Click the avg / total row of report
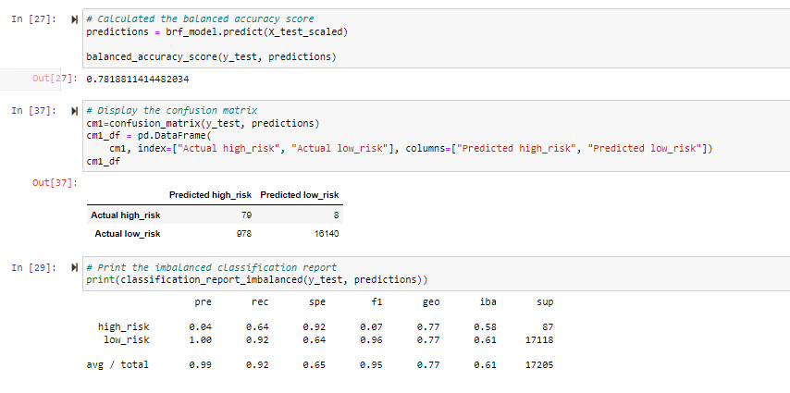790x393 pixels. (x=320, y=364)
